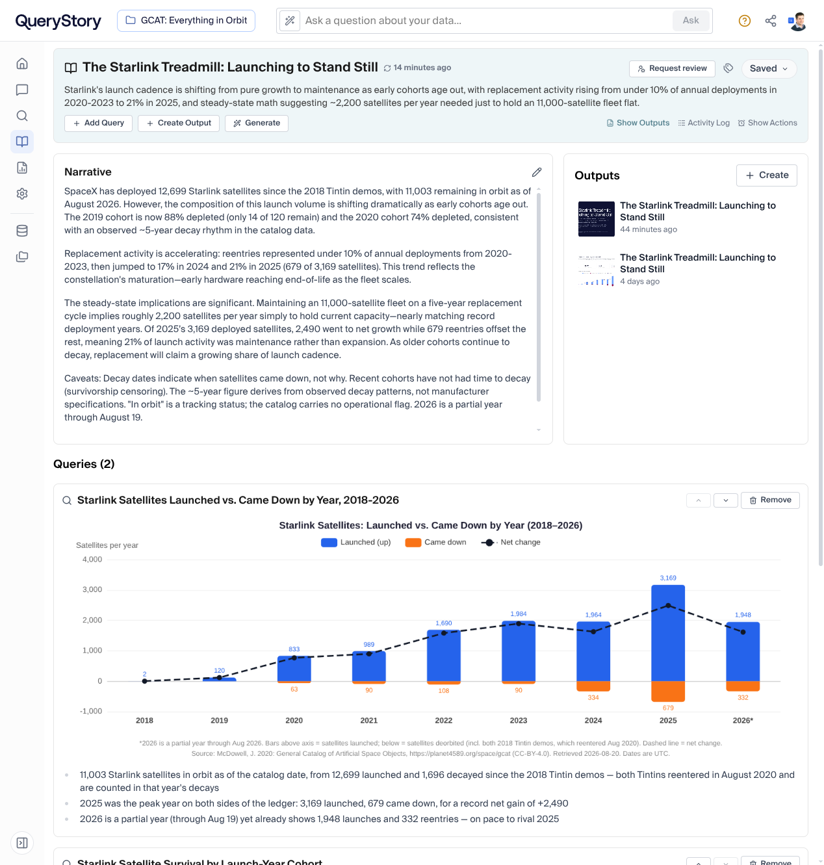
Task: Create a new output in Outputs panel
Action: (x=767, y=175)
